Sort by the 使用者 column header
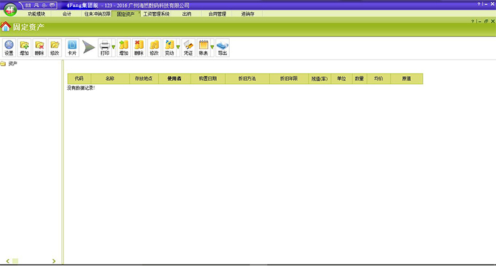Image resolution: width=496 pixels, height=266 pixels. click(174, 79)
